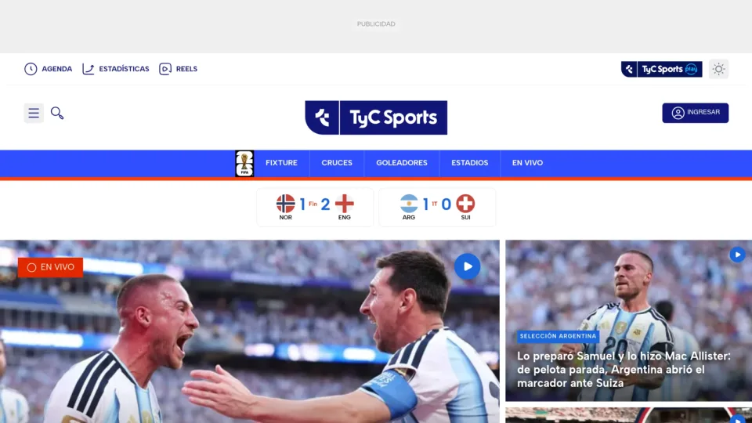Click the NOR team label

click(285, 218)
